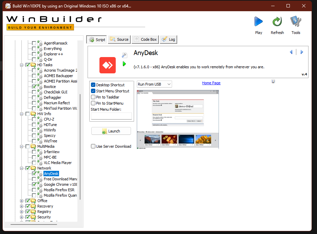The image size is (317, 234).
Task: Select Macrium Reflect tree item
Action: (x=57, y=103)
